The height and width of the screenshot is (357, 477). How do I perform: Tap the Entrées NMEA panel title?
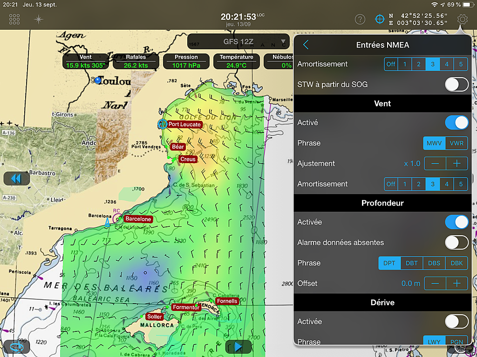382,45
